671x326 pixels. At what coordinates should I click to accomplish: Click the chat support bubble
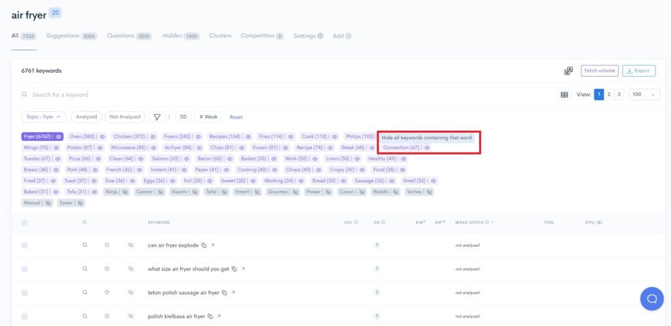pos(651,299)
